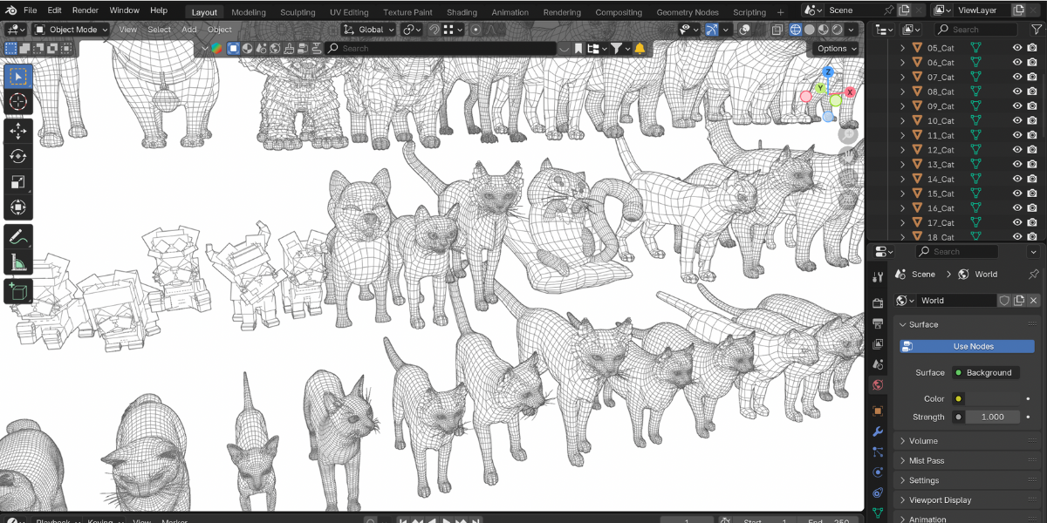Open the Particles properties tab

tap(878, 452)
